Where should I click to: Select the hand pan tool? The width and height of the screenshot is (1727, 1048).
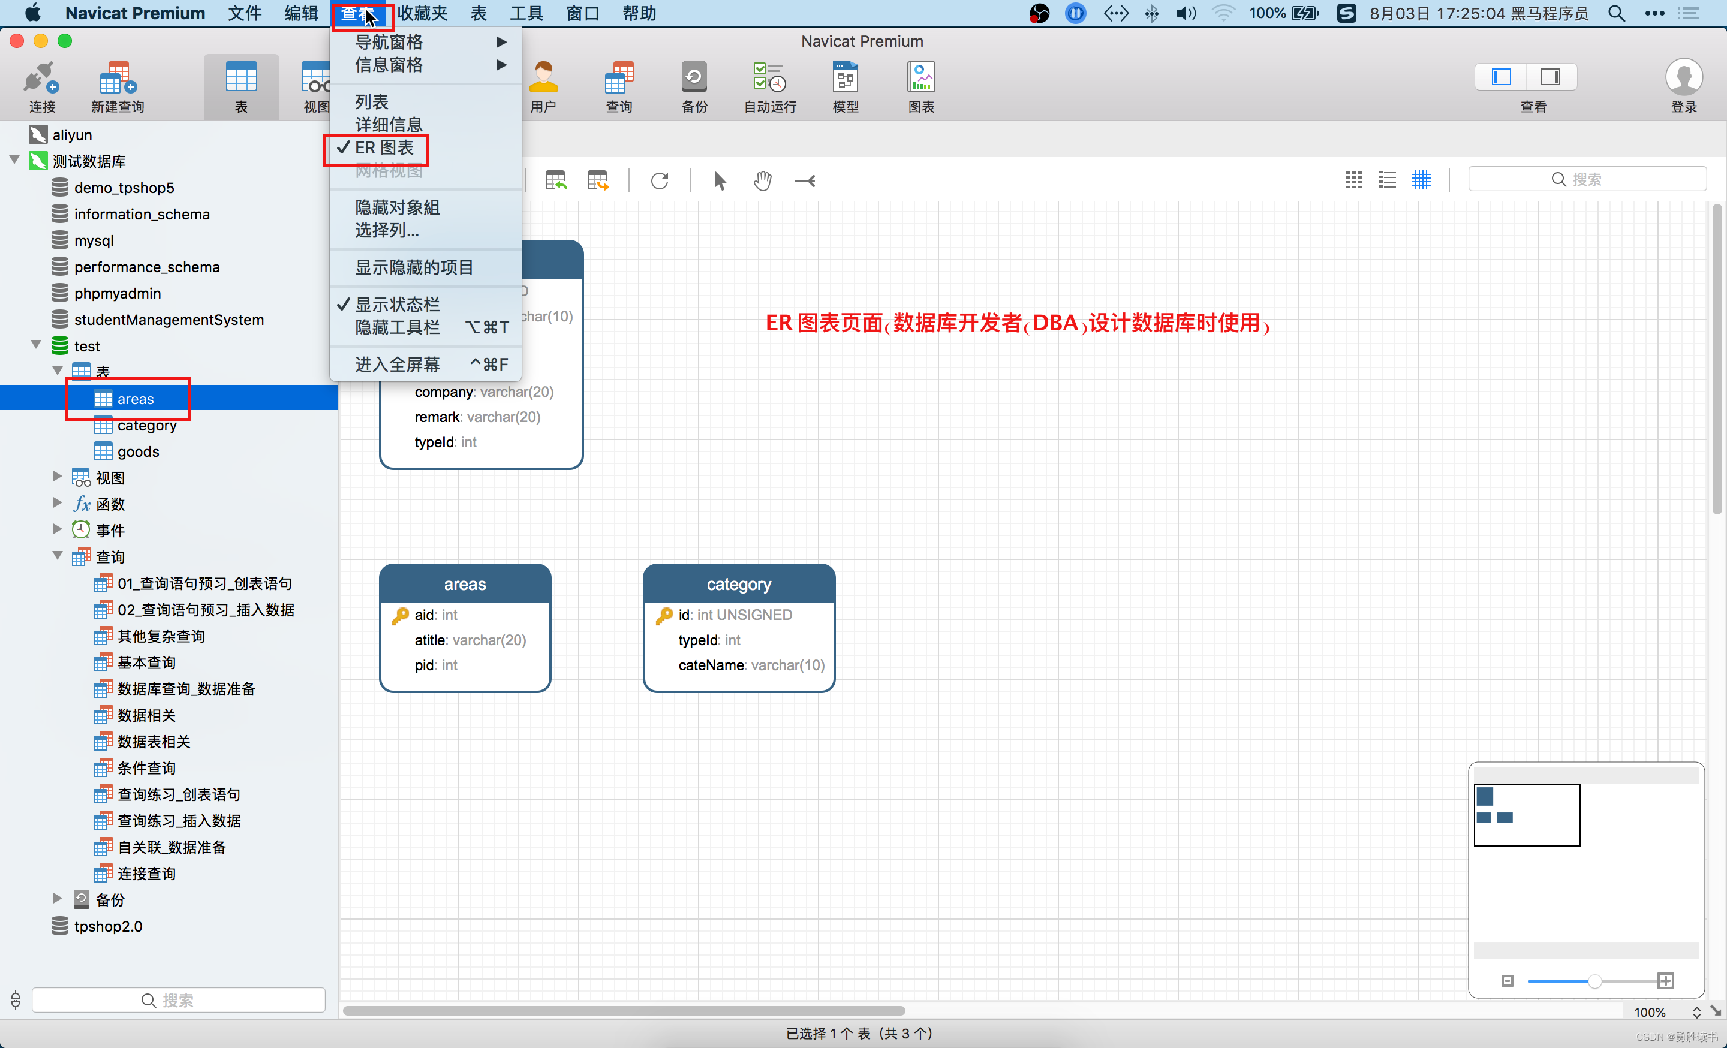(x=763, y=180)
